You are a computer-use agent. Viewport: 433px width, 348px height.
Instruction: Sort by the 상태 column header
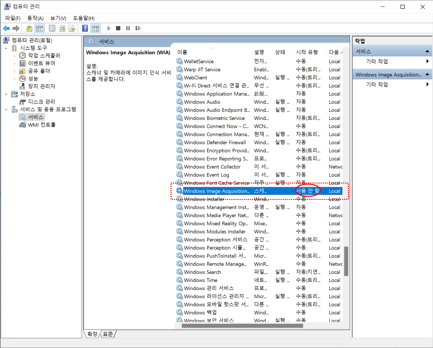coord(283,52)
